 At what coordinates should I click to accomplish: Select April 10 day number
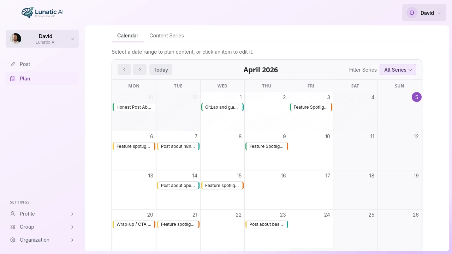click(327, 137)
